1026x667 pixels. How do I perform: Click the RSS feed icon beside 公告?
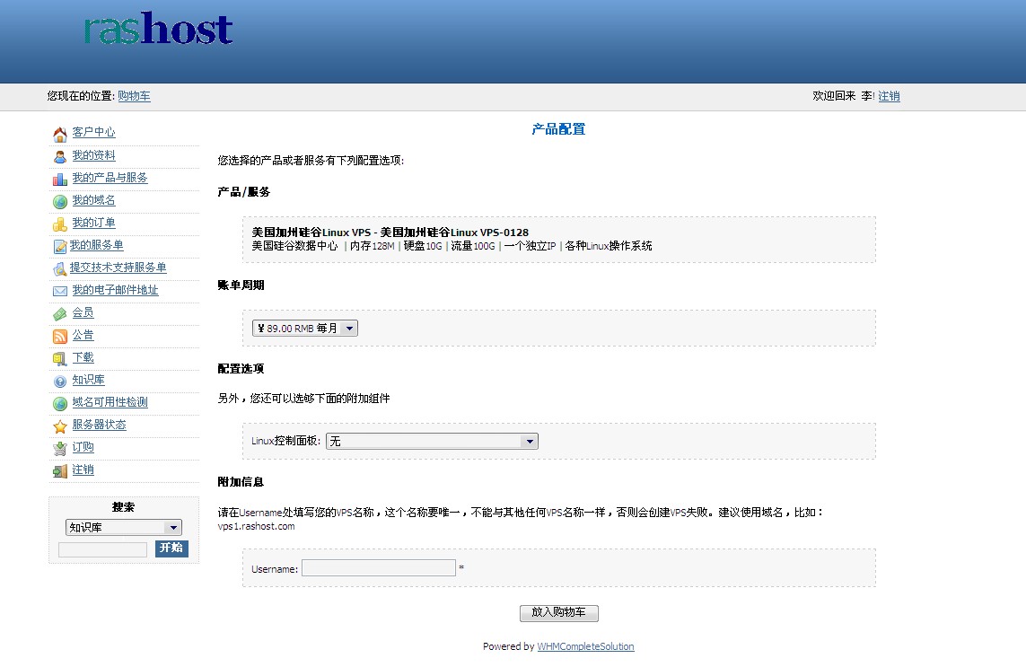59,337
